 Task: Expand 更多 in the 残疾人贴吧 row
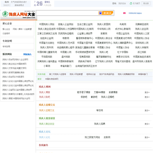pos(147,97)
